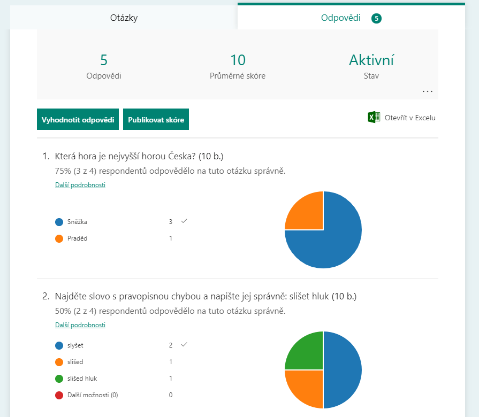The height and width of the screenshot is (417, 479).
Task: Select the Odpovědi tab
Action: [x=341, y=18]
